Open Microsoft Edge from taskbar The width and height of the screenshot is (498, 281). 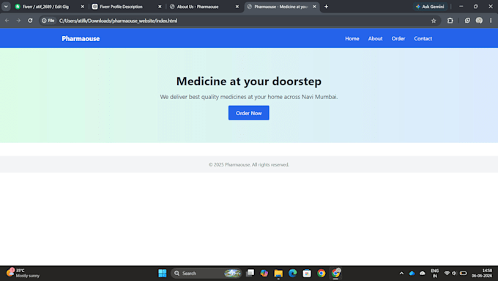click(292, 273)
